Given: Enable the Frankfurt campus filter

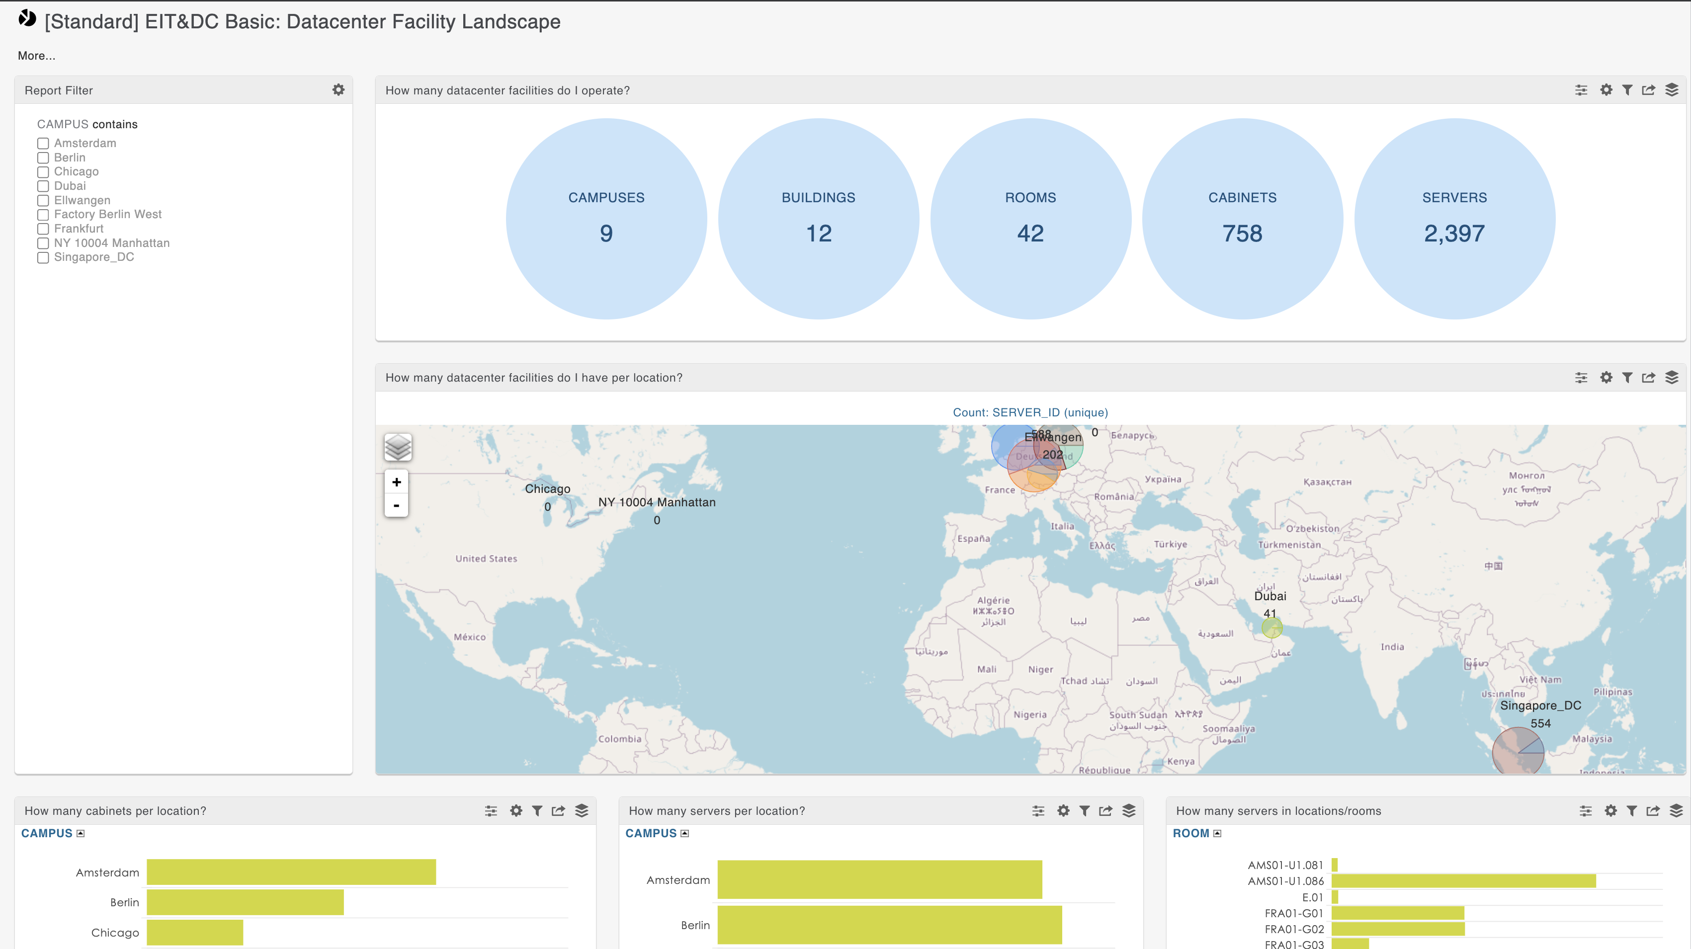Looking at the screenshot, I should [x=43, y=229].
